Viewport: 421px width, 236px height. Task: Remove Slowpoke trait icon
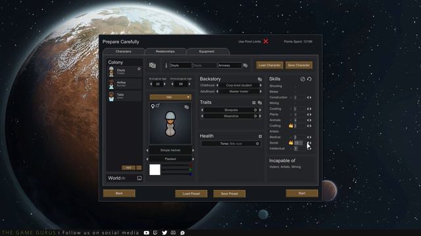click(255, 110)
